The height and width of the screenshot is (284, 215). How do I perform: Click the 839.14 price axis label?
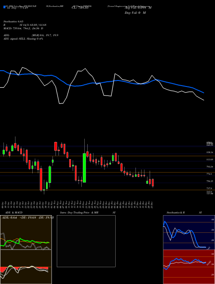coord(210,153)
